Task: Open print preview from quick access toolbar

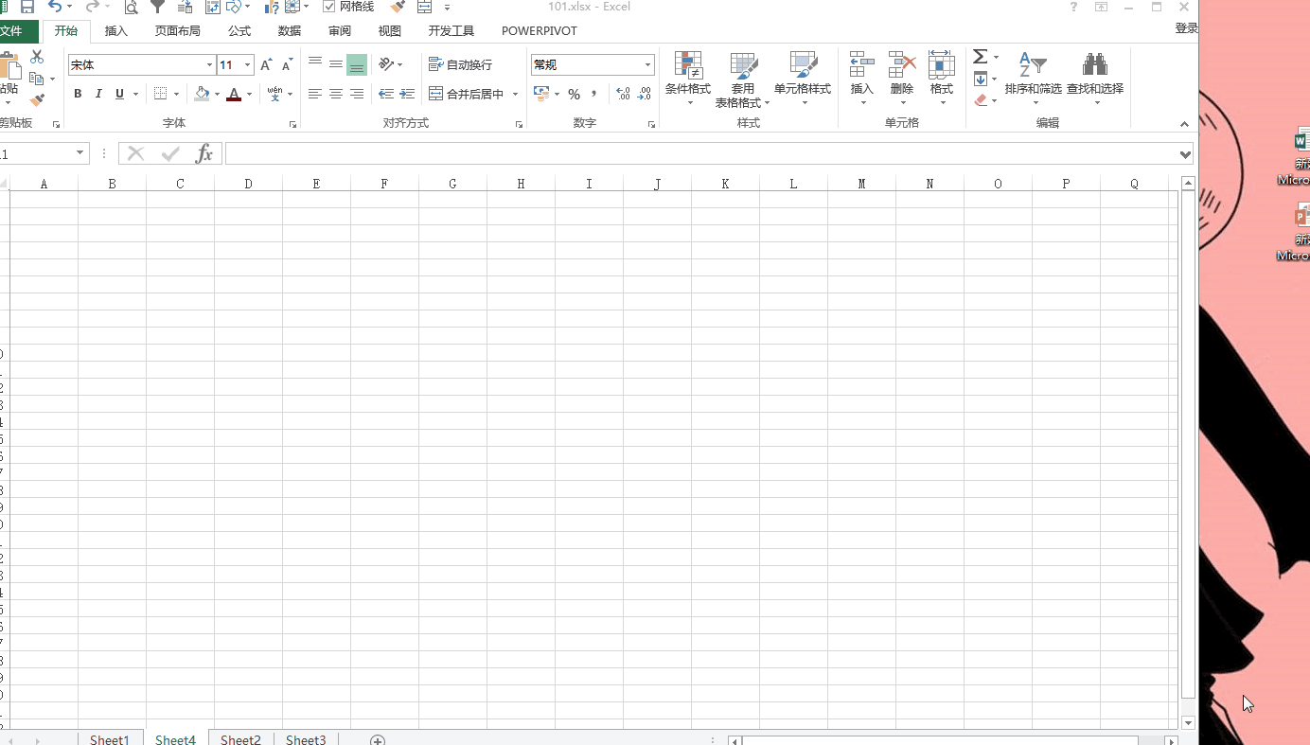Action: (132, 7)
